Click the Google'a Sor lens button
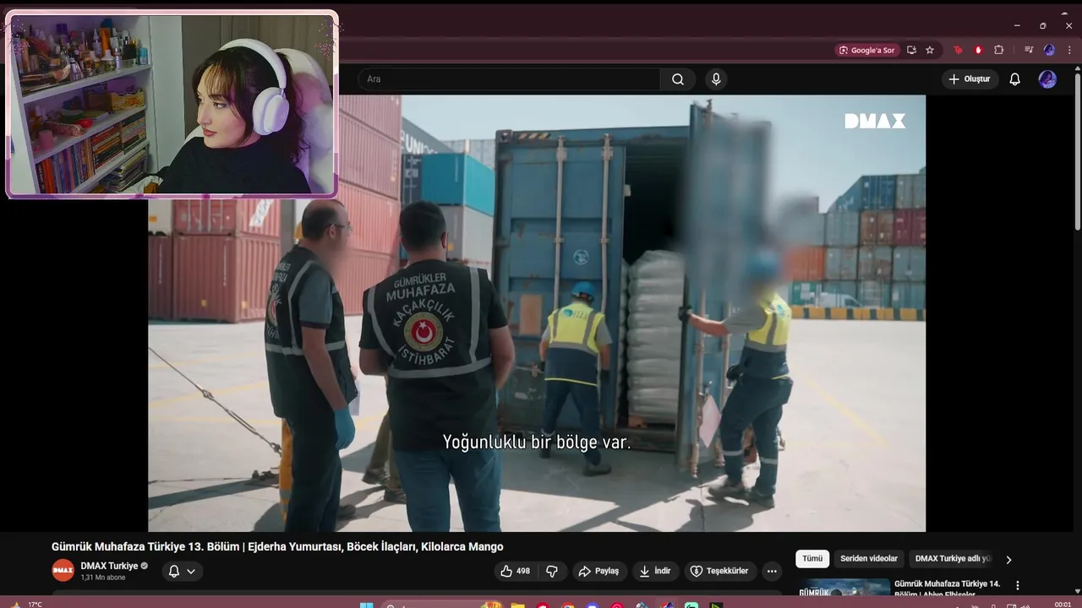 866,50
